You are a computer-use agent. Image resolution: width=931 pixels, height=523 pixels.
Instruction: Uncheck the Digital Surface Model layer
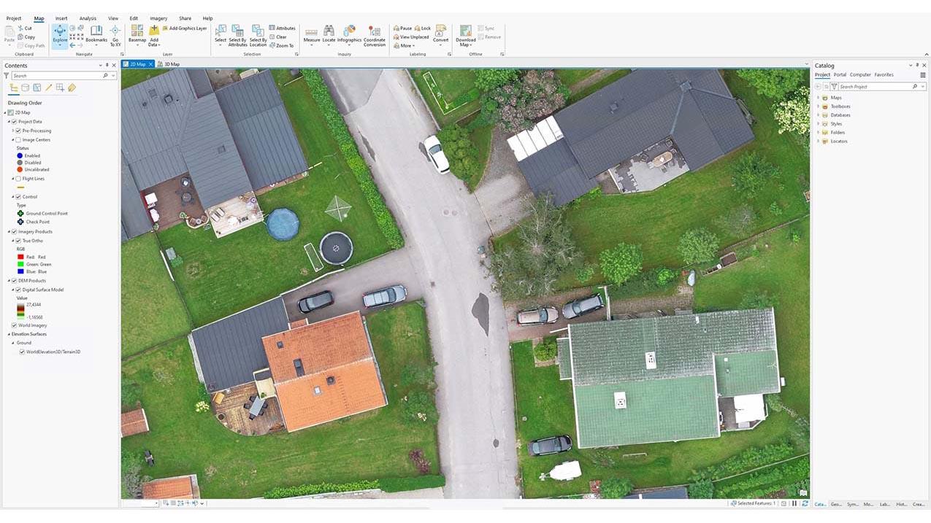coord(18,290)
